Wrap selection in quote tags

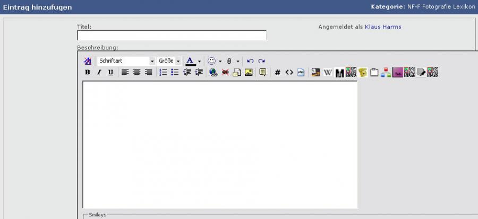tap(263, 73)
